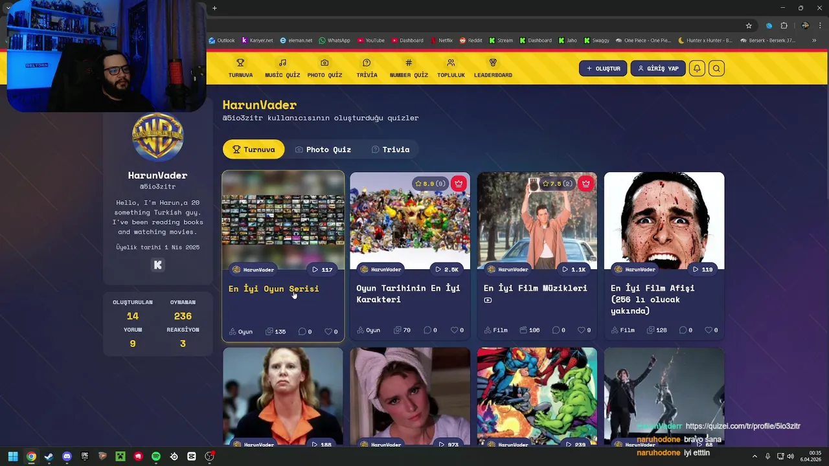Click the Kick icon on HarunVader profile
This screenshot has width=829, height=466.
pyautogui.click(x=157, y=265)
